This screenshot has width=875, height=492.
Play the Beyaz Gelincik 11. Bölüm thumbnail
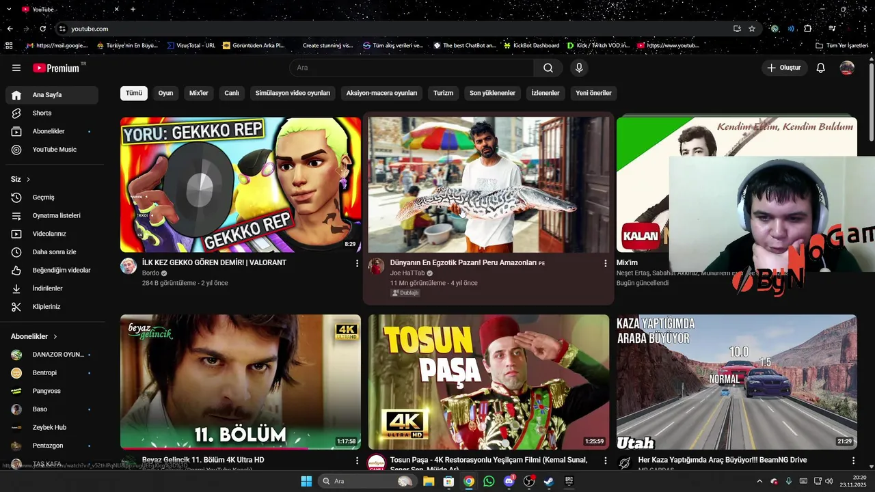coord(241,382)
